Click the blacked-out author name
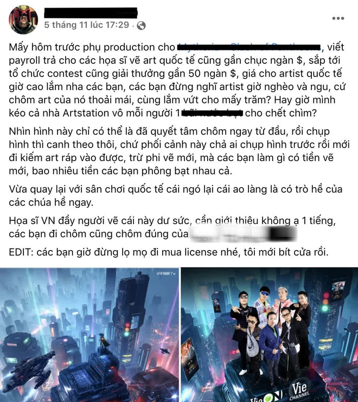Image resolution: width=358 pixels, height=402 pixels. (x=91, y=13)
